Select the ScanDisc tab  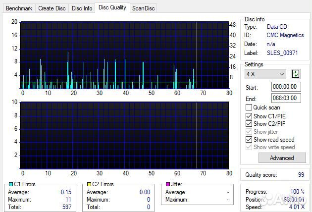[143, 8]
